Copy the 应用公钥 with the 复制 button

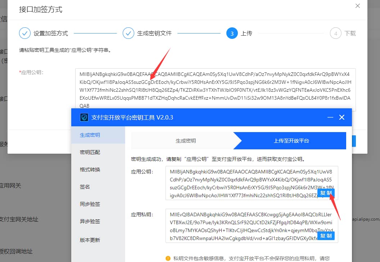tap(325, 193)
